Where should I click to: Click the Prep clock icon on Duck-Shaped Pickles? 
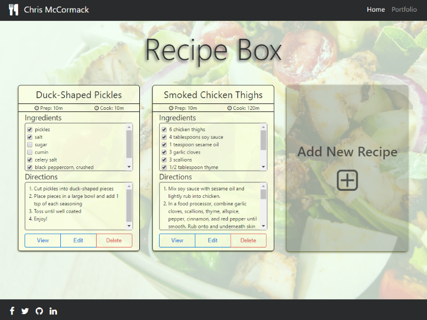click(37, 108)
